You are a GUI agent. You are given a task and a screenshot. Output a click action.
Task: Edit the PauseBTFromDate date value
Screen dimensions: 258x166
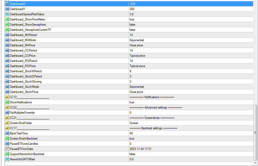(x=191, y=149)
